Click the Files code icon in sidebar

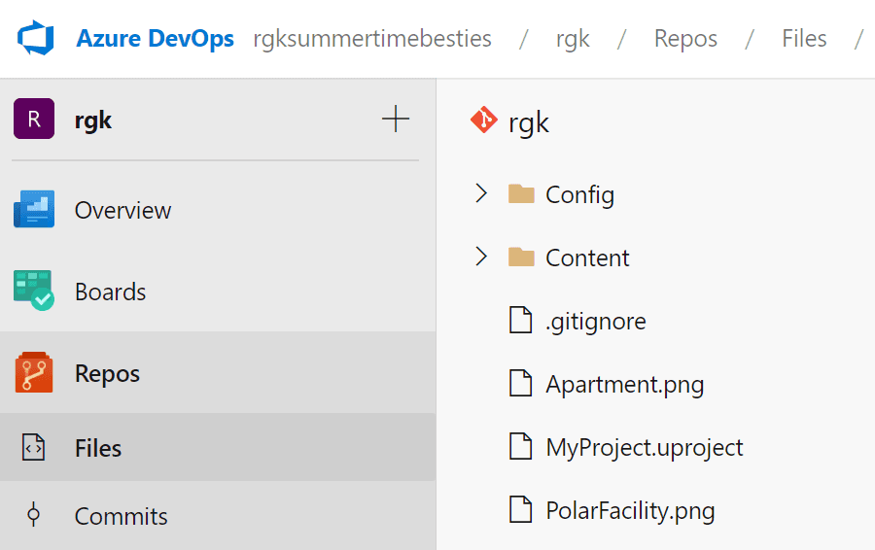pos(33,447)
